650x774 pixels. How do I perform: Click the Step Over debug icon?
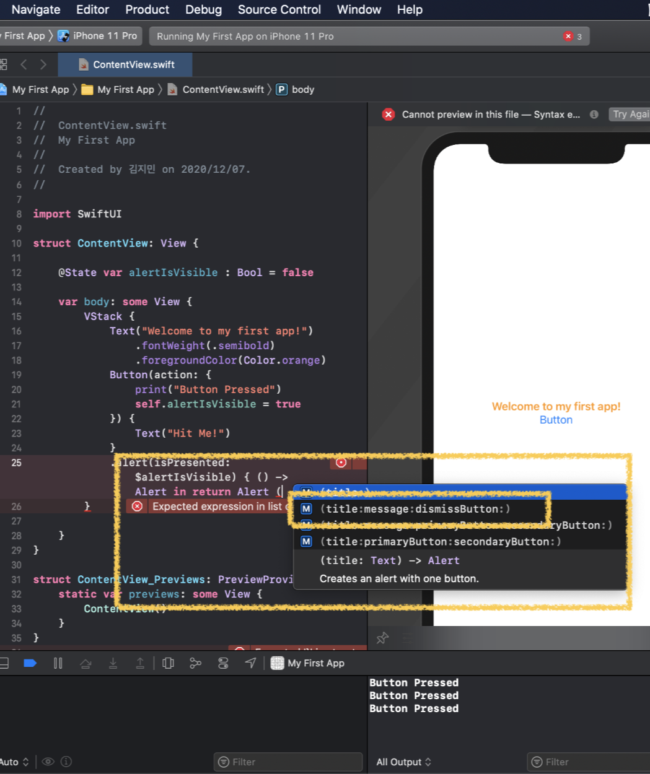point(86,663)
